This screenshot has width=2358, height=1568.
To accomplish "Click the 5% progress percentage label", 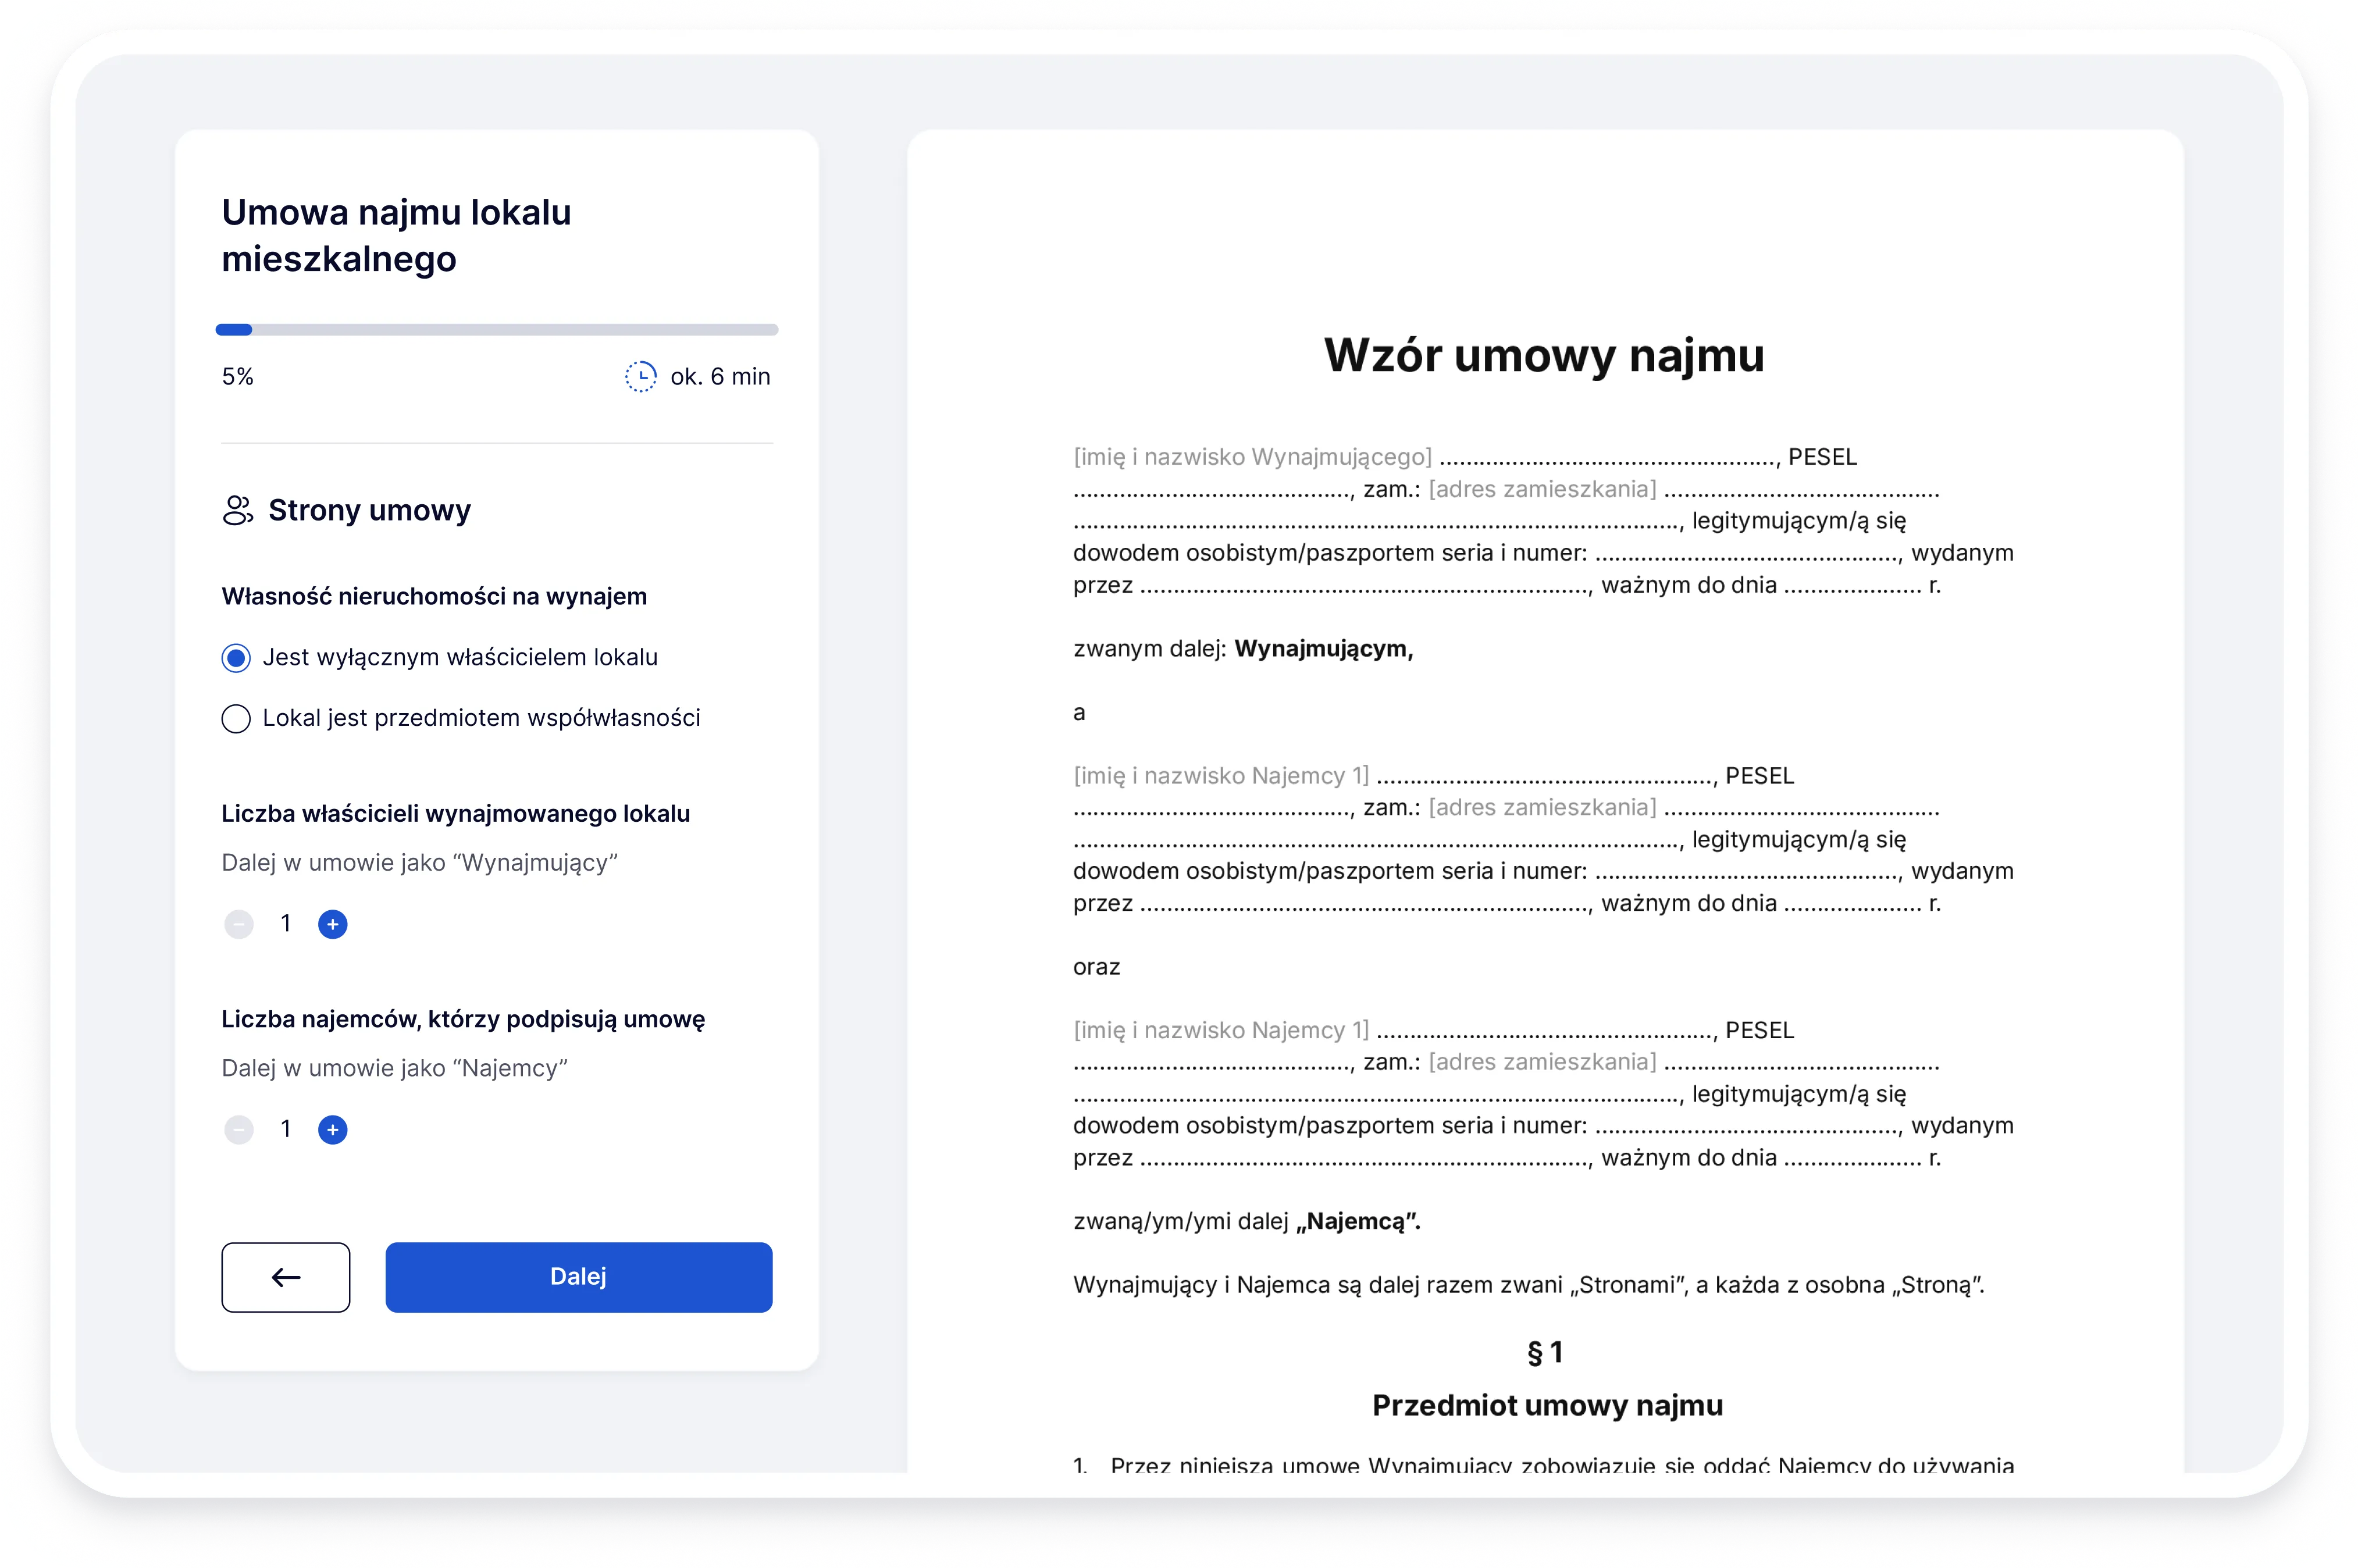I will (x=238, y=377).
